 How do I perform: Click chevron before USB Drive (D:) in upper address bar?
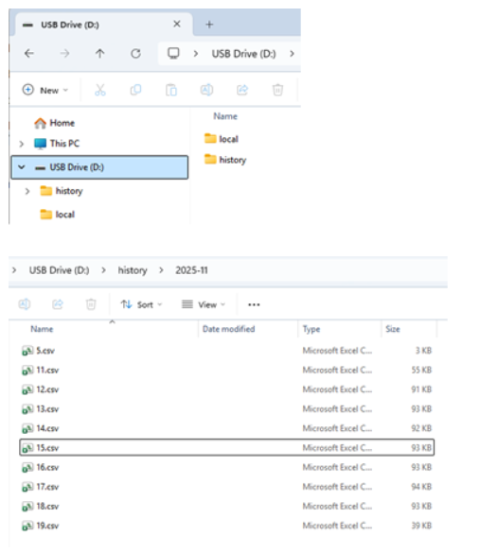pos(196,54)
